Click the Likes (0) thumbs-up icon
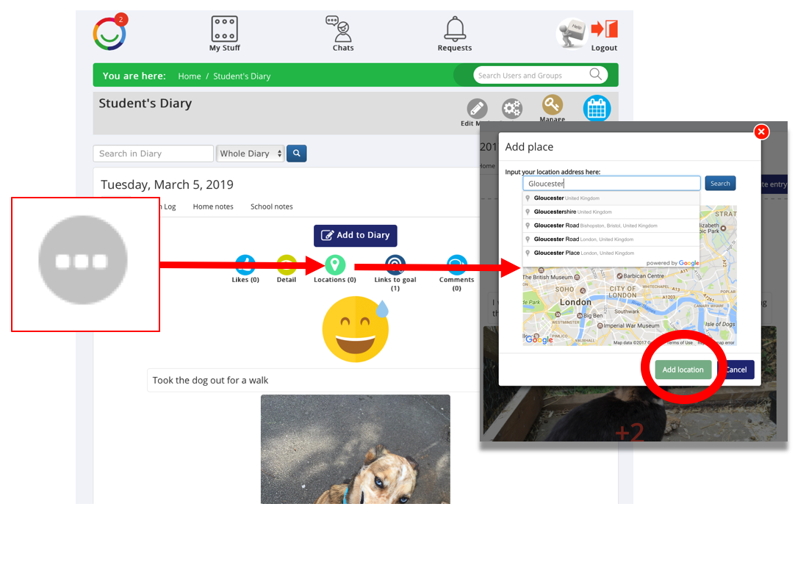The width and height of the screenshot is (795, 573). pyautogui.click(x=245, y=264)
